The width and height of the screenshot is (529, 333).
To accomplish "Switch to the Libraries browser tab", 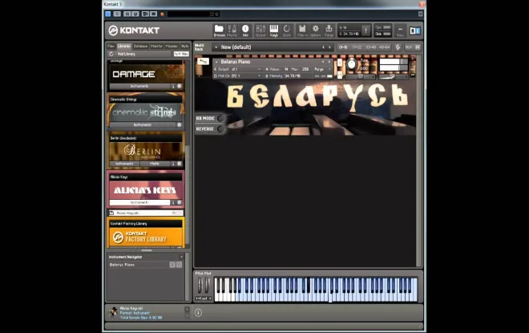I will pos(123,46).
